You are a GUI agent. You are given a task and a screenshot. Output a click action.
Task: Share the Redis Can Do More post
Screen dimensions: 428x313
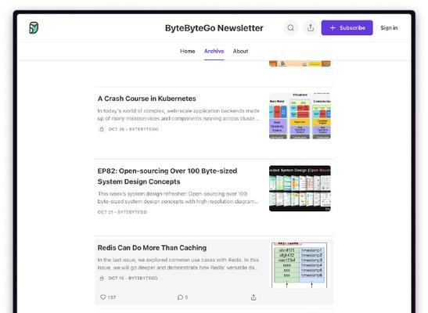254,297
